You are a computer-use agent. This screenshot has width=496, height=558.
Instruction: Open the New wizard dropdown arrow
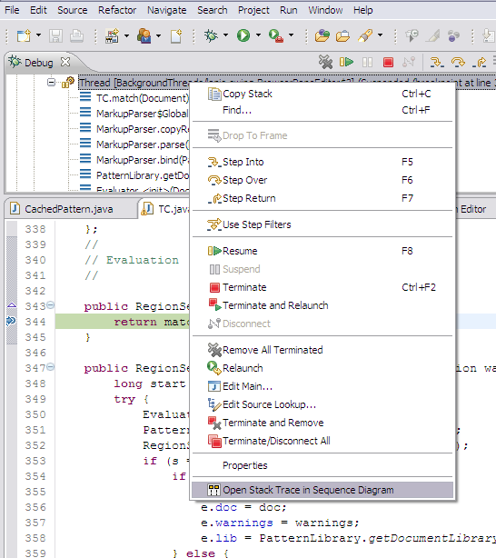(x=38, y=35)
